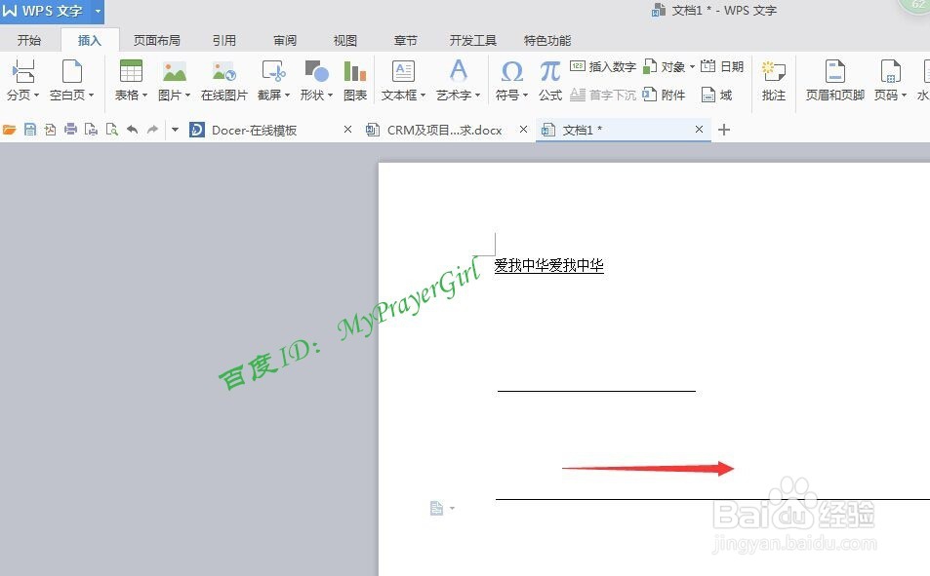
Task: Use 插入数字 to insert numbers
Action: coord(604,66)
